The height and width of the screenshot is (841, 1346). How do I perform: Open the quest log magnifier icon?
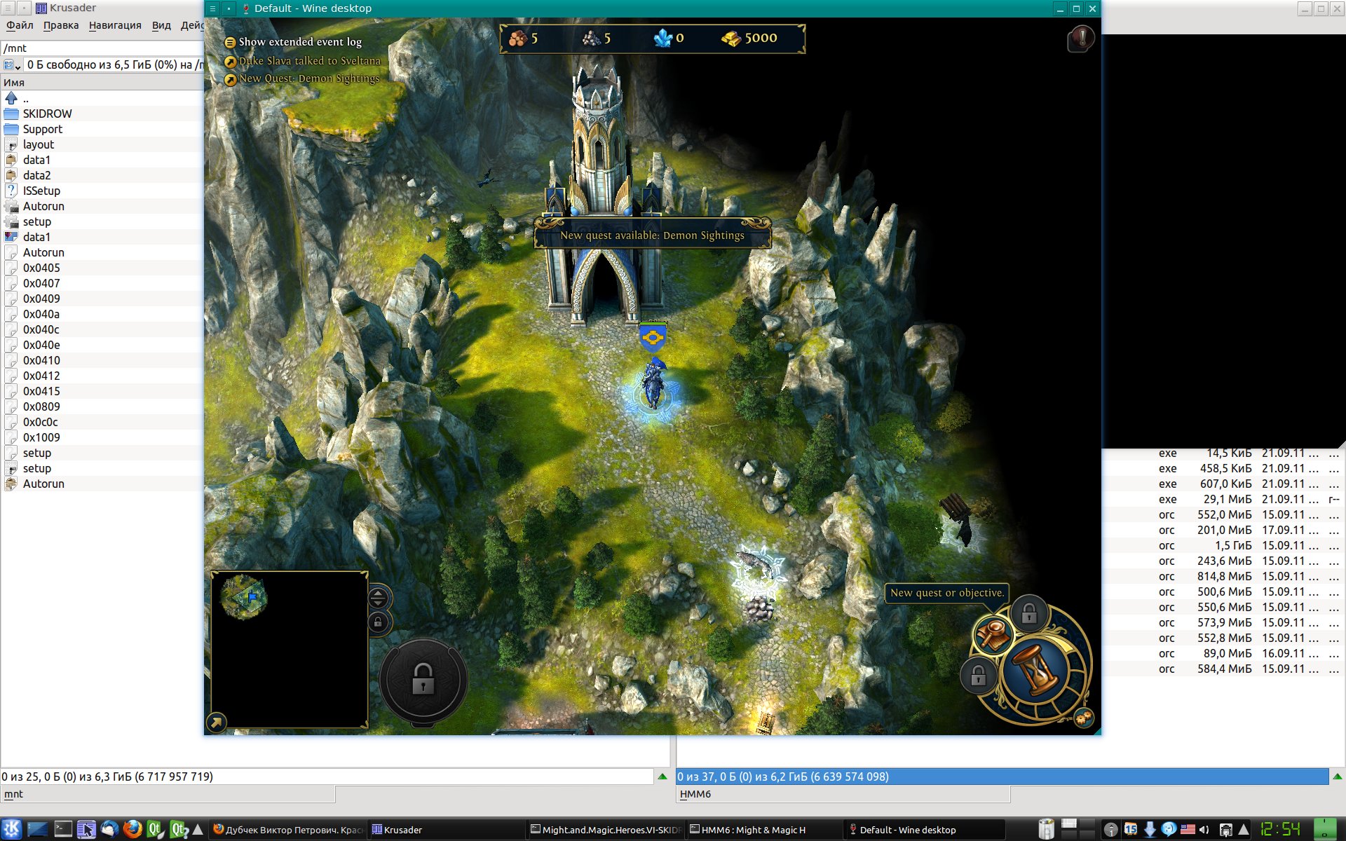point(993,635)
